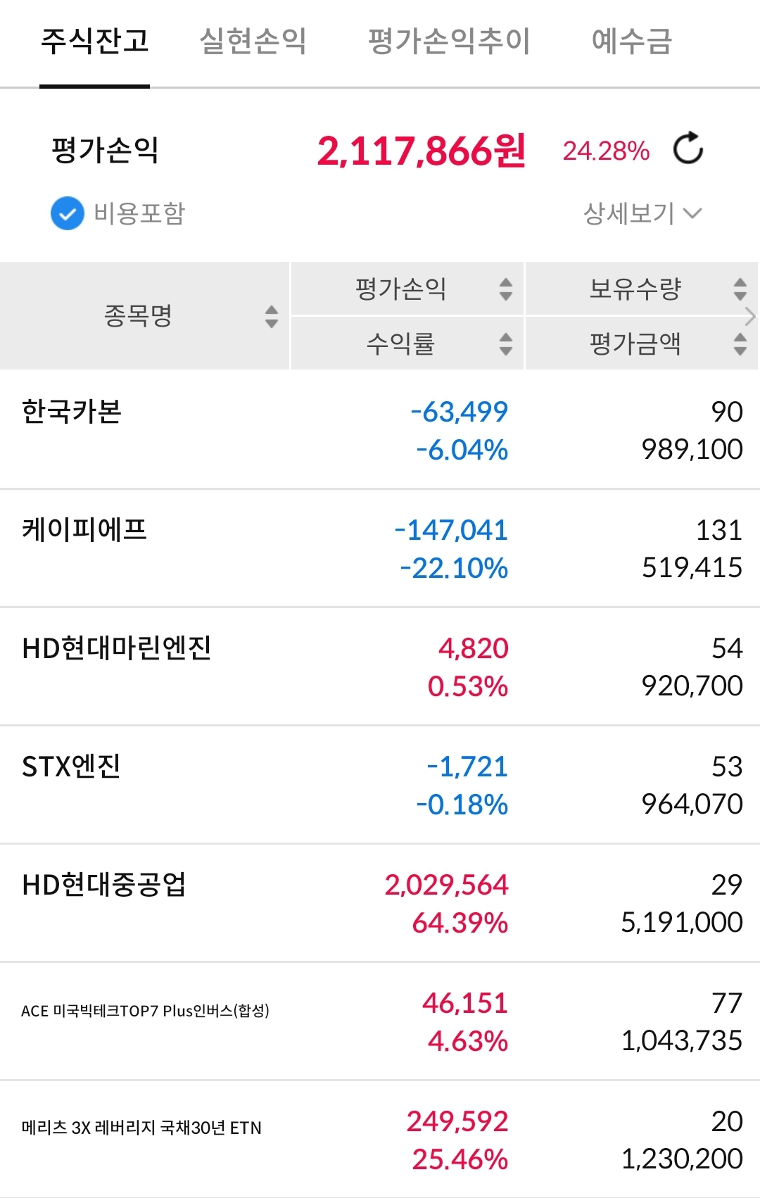
Task: Sort by 보유수량 using the arrow icon
Action: pyautogui.click(x=740, y=289)
